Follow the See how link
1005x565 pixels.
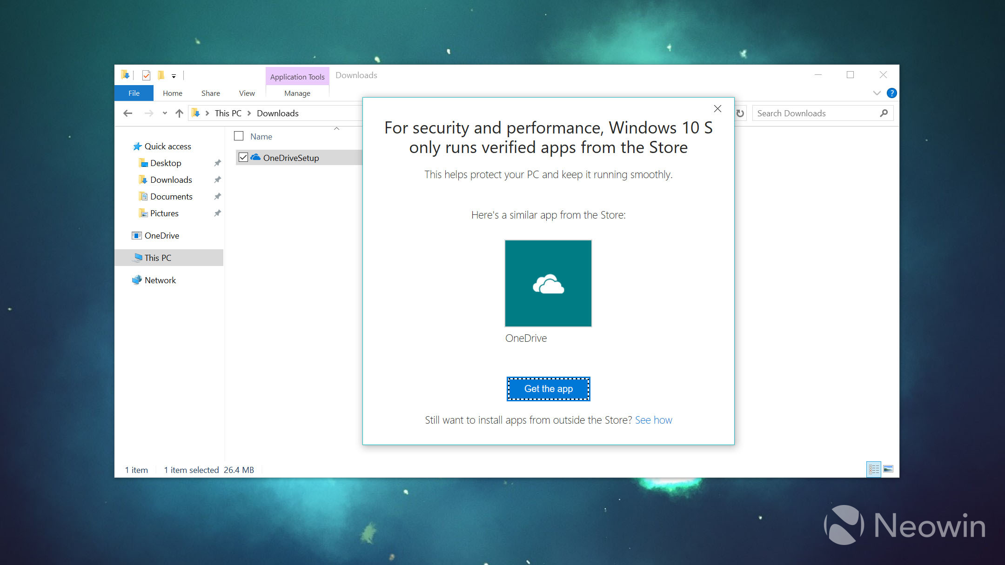coord(653,420)
